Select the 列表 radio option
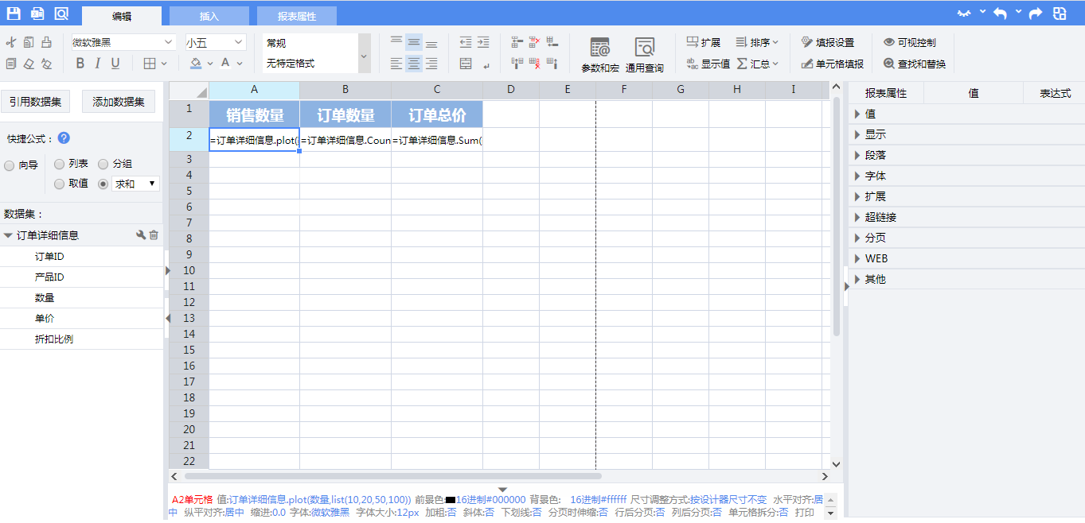 pyautogui.click(x=60, y=164)
